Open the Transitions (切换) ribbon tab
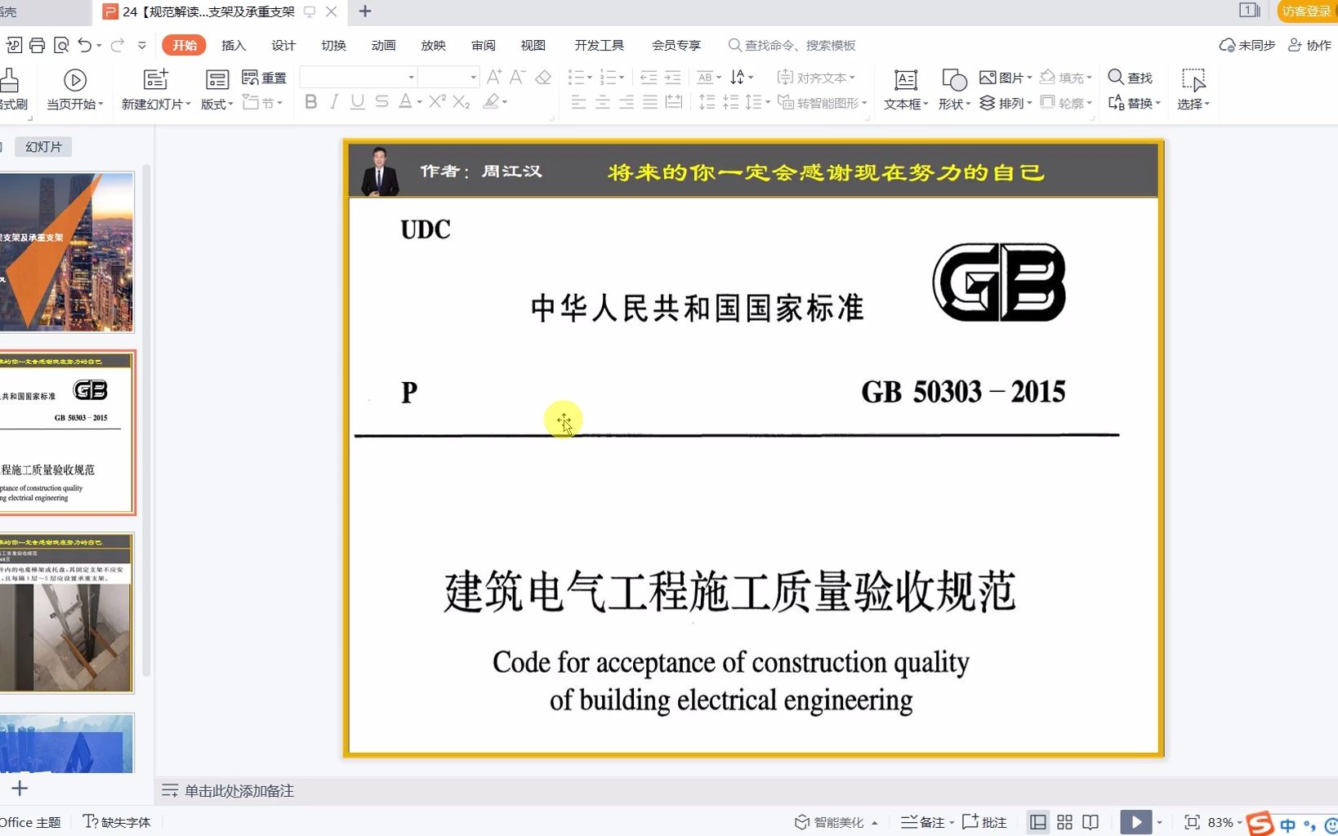 coord(333,45)
